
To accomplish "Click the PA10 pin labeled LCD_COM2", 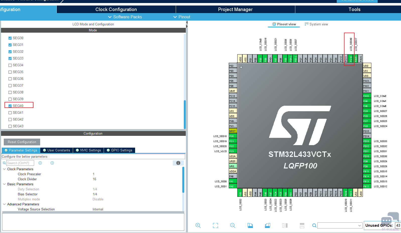I will pyautogui.click(x=367, y=96).
